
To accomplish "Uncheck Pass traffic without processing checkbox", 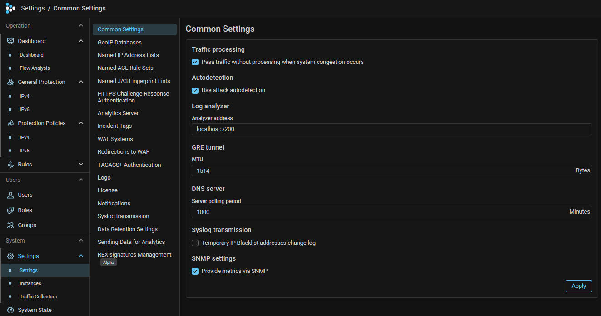I will click(x=195, y=62).
